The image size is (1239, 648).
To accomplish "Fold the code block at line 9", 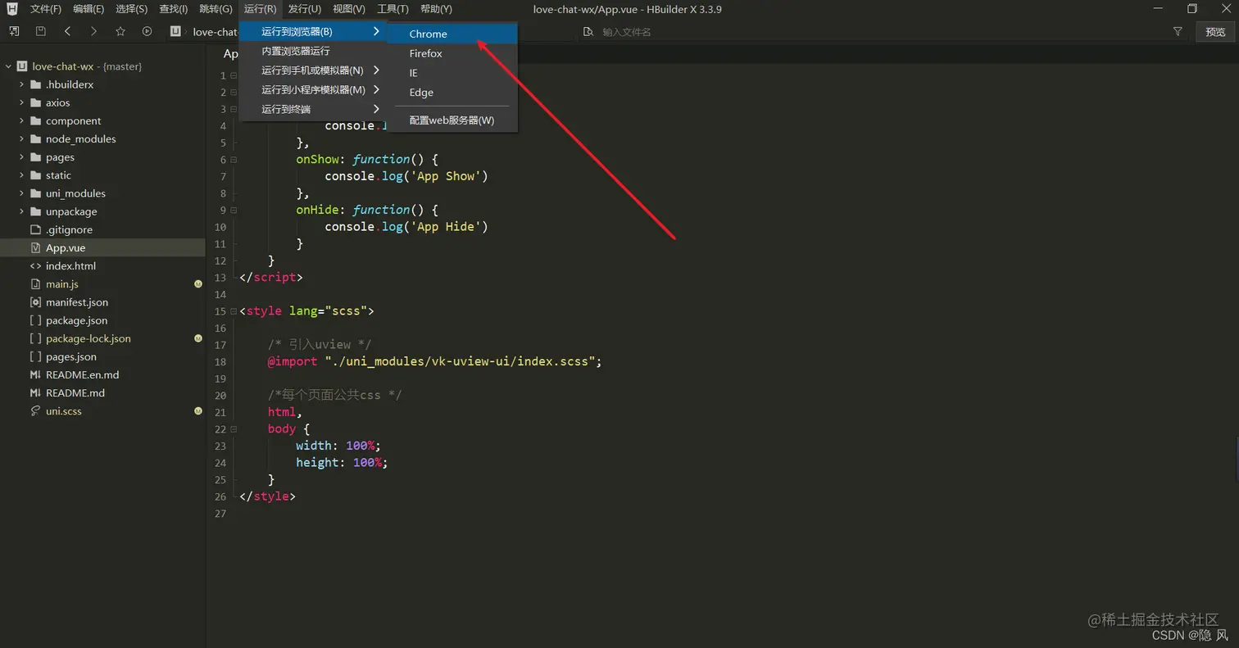I will click(x=234, y=210).
